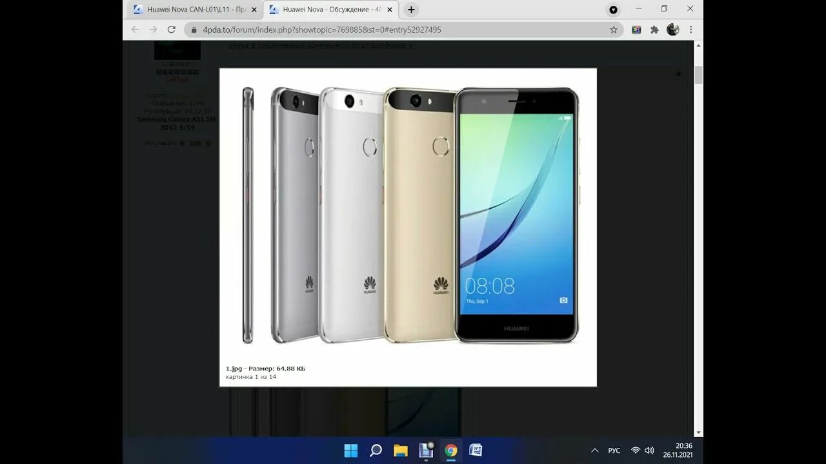Switch the РУС input language indicator
The width and height of the screenshot is (826, 464).
[x=614, y=450]
